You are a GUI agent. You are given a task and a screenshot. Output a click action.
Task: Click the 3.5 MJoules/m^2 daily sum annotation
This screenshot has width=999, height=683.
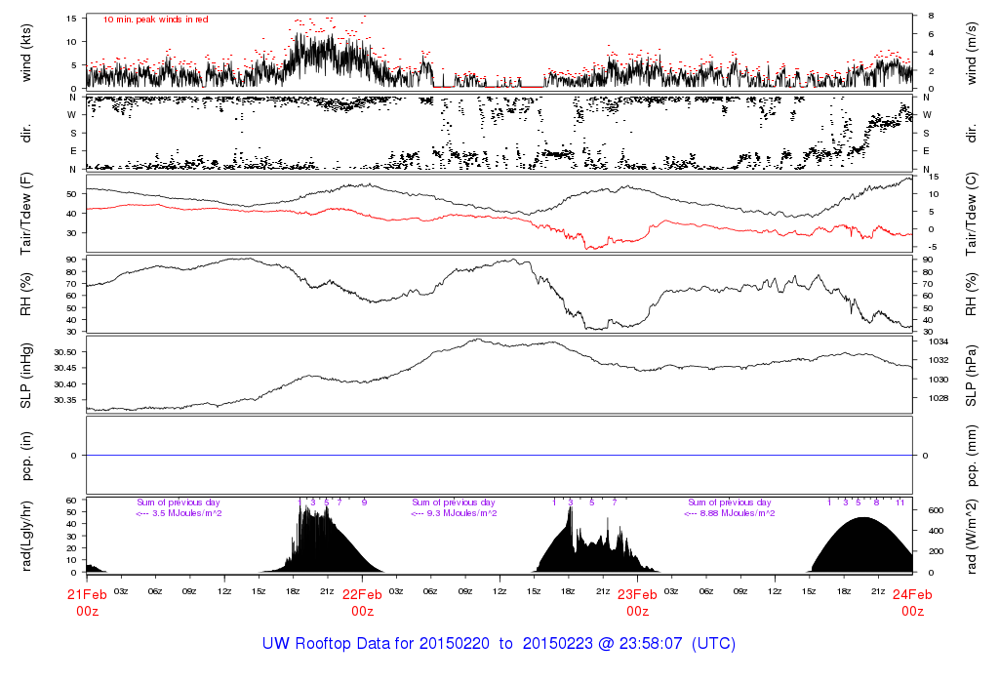180,513
